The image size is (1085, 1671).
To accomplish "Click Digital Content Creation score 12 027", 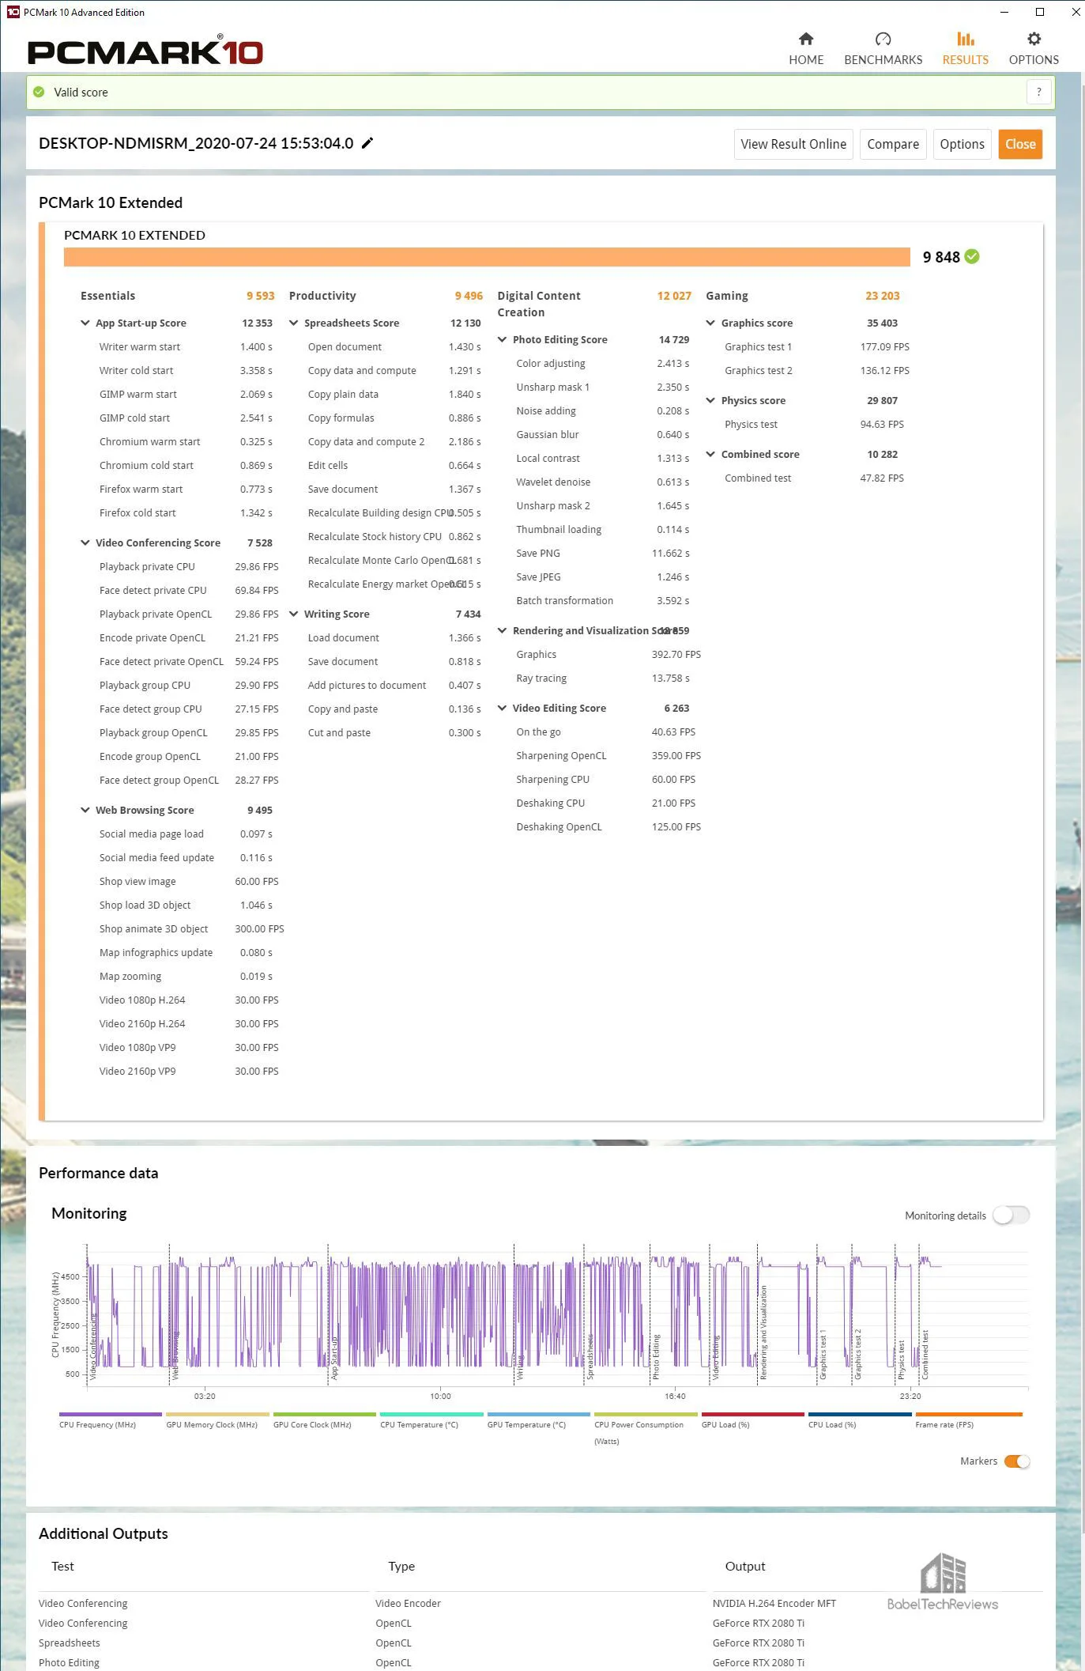I will click(674, 296).
